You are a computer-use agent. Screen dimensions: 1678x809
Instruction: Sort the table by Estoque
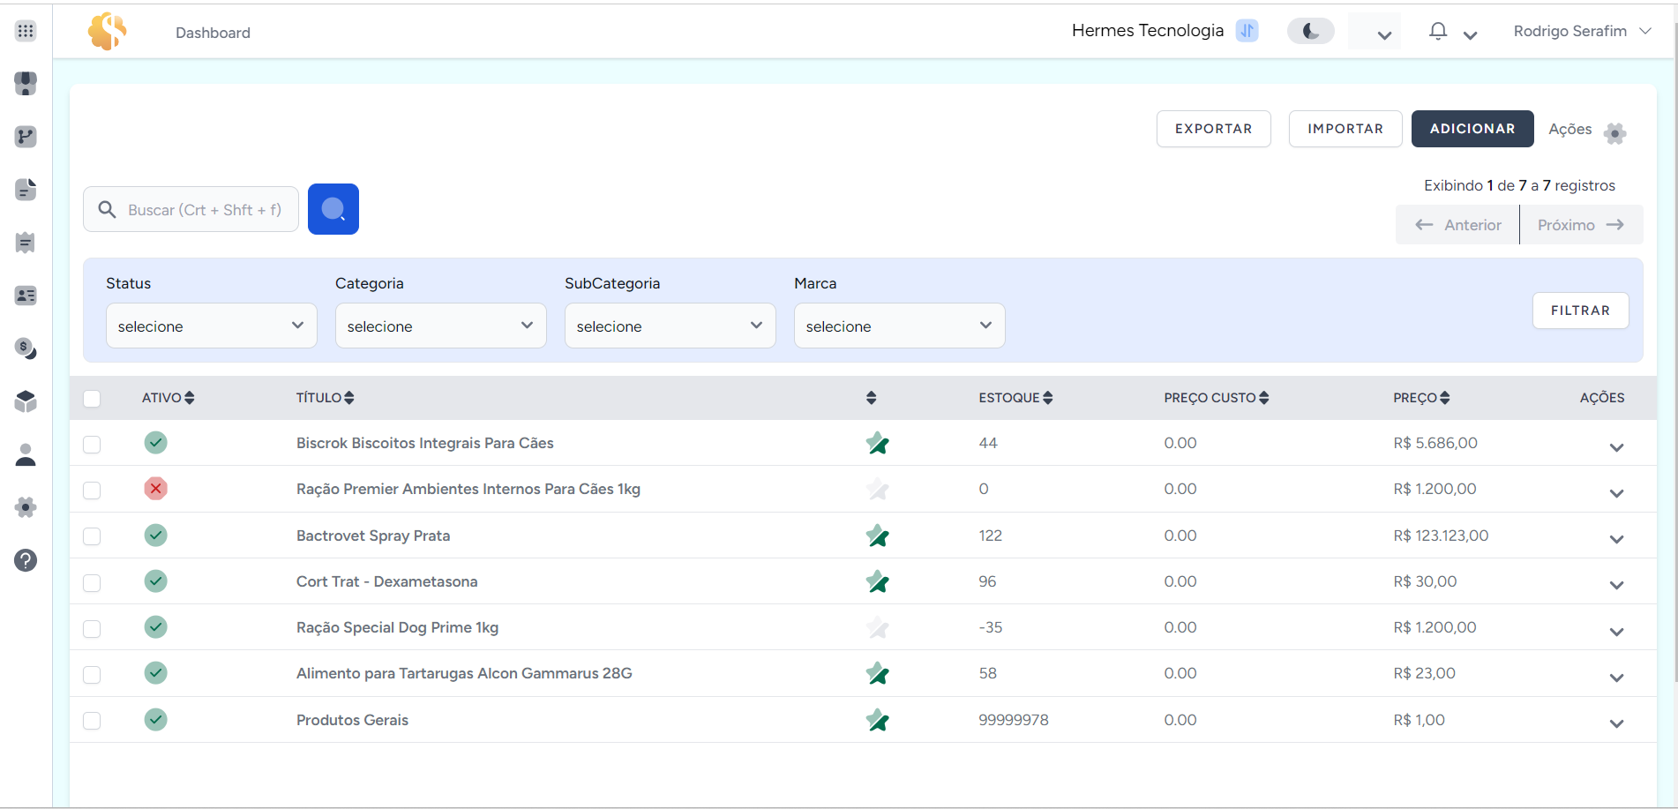coord(1015,398)
